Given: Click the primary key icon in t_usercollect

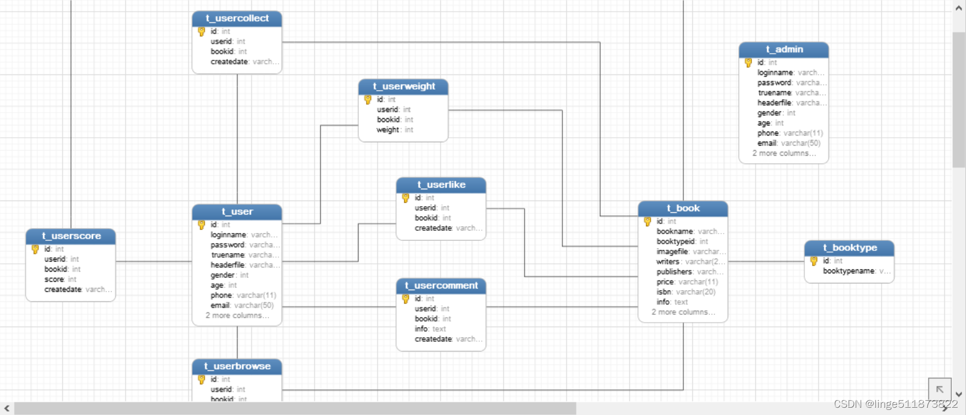Looking at the screenshot, I should click(202, 32).
